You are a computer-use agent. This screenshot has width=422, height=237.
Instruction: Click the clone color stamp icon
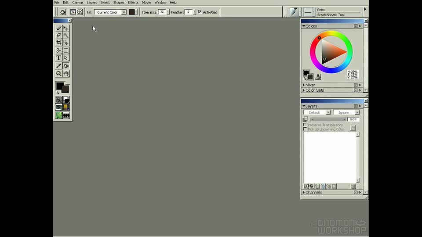tap(318, 77)
